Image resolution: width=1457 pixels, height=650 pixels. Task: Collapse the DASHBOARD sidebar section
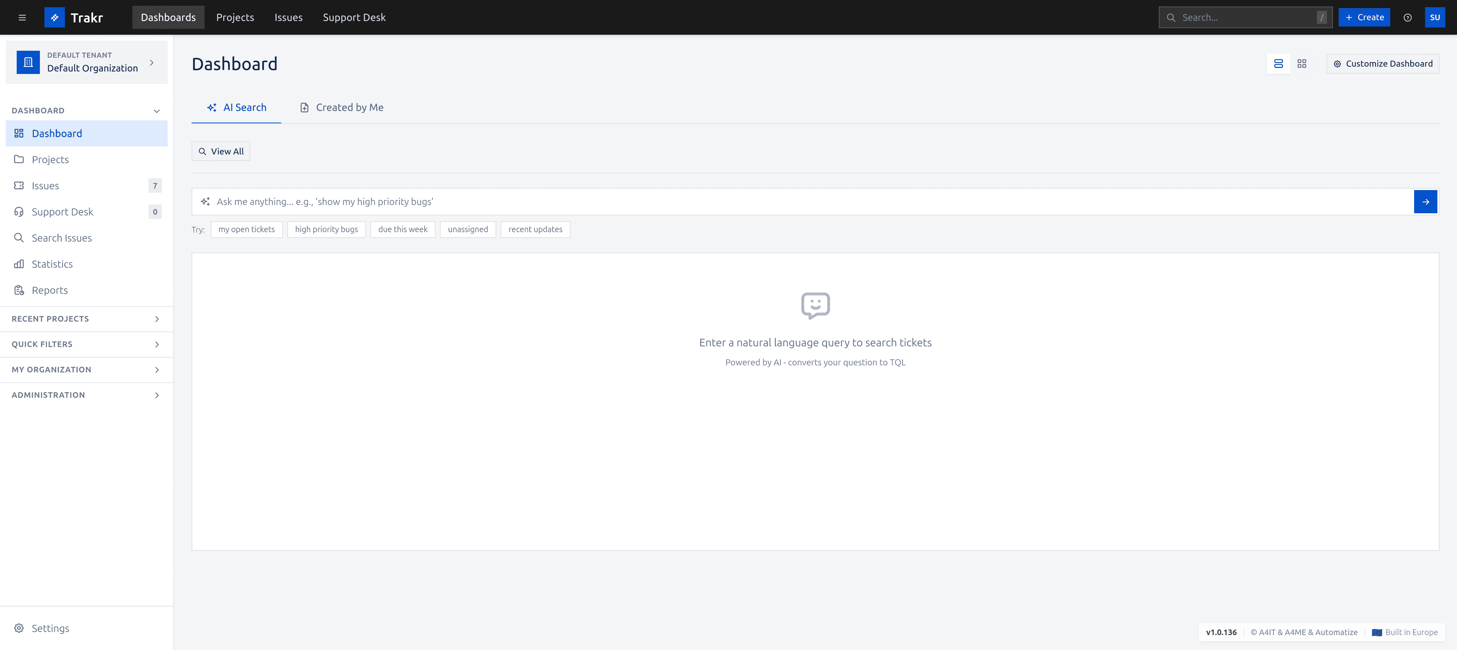[x=157, y=110]
